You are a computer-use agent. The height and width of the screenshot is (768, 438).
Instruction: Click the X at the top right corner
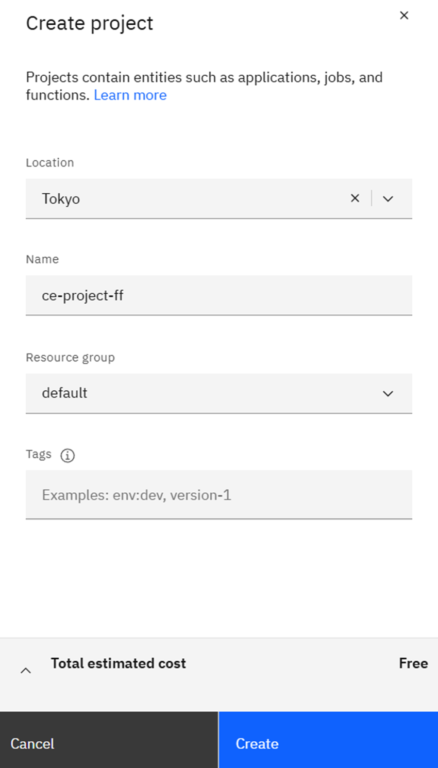click(x=404, y=15)
